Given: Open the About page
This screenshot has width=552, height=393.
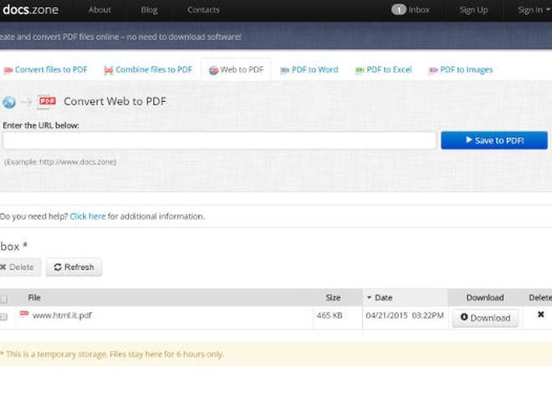Looking at the screenshot, I should point(100,10).
